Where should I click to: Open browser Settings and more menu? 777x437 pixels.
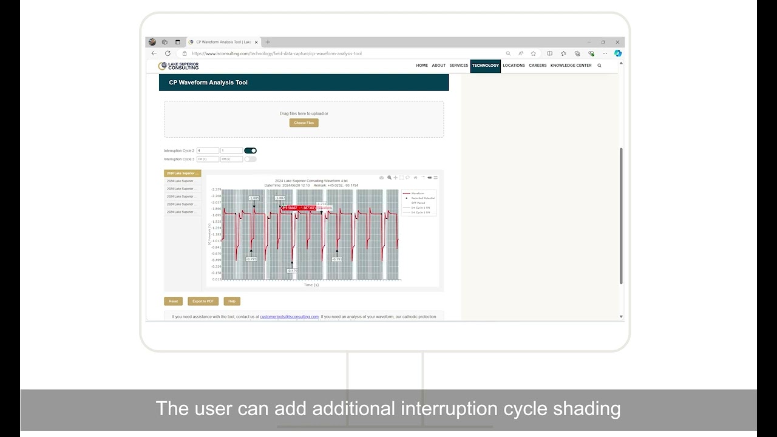[x=605, y=53]
